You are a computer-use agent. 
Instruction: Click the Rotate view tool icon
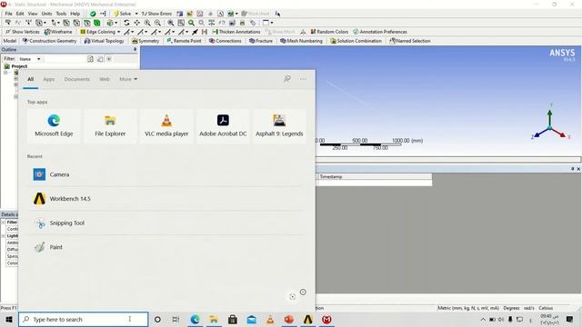(126, 23)
